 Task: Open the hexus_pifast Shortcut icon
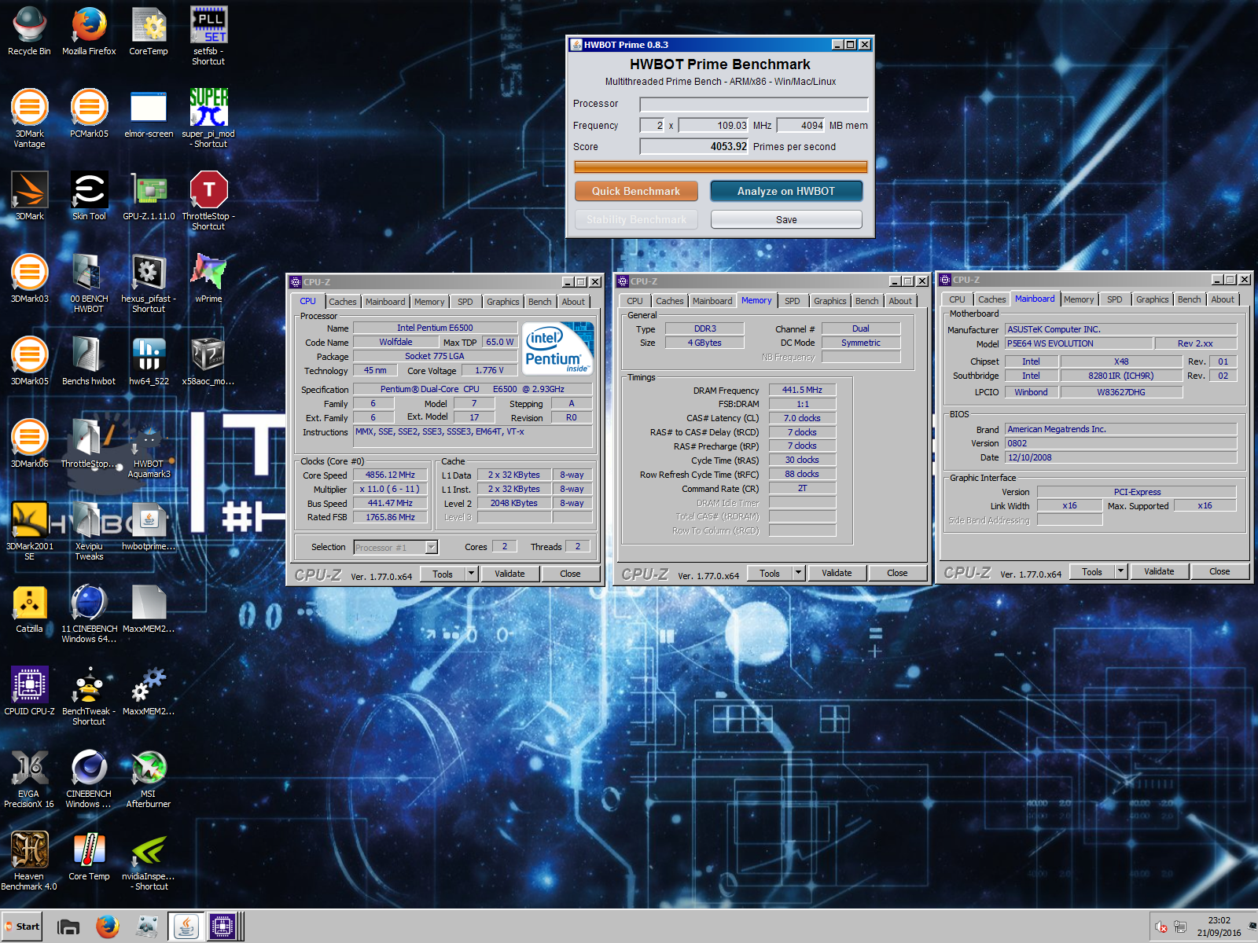[149, 284]
